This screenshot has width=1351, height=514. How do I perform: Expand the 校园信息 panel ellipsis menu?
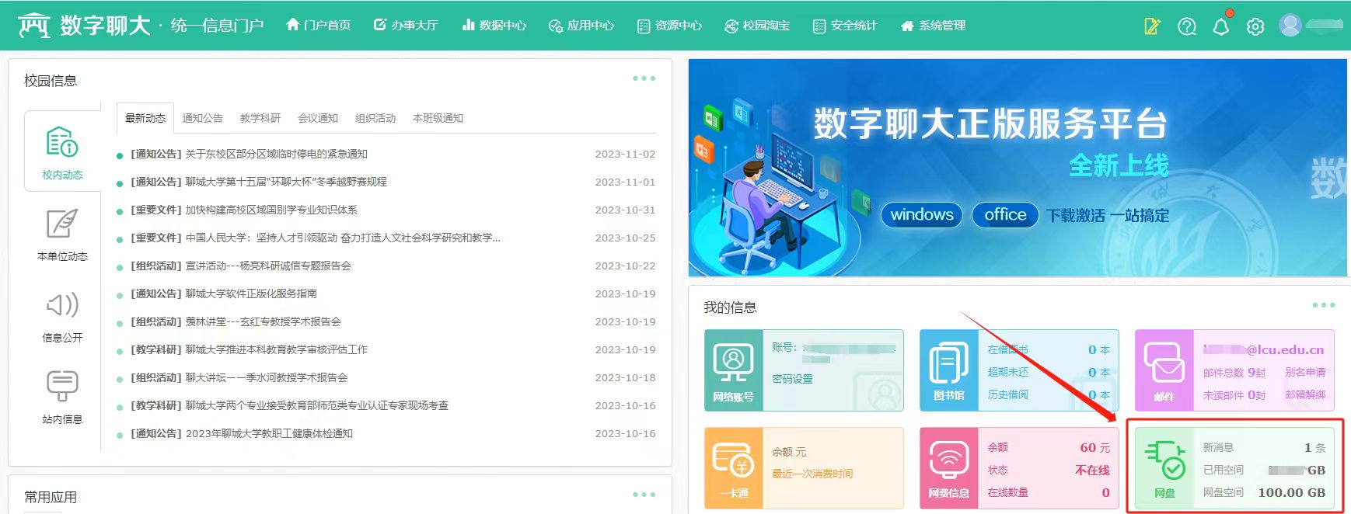click(644, 78)
